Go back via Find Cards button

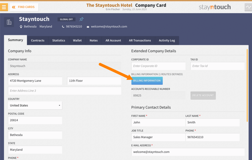(24, 7)
